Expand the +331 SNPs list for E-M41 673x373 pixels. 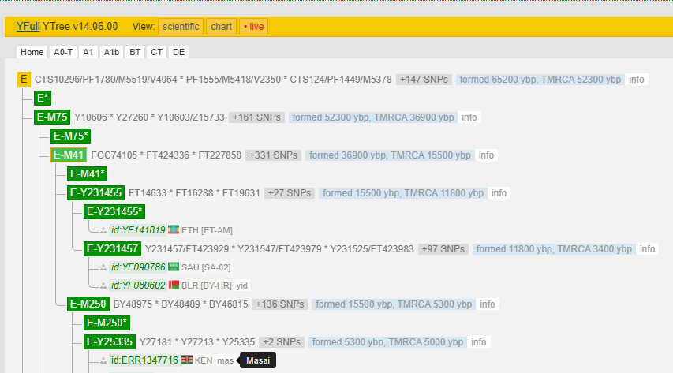[274, 155]
